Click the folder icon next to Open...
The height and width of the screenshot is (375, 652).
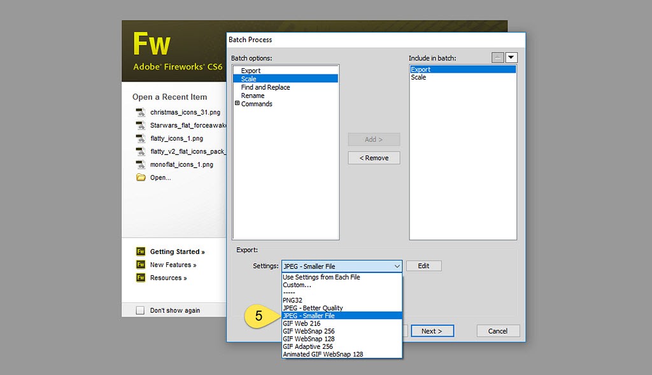click(141, 178)
